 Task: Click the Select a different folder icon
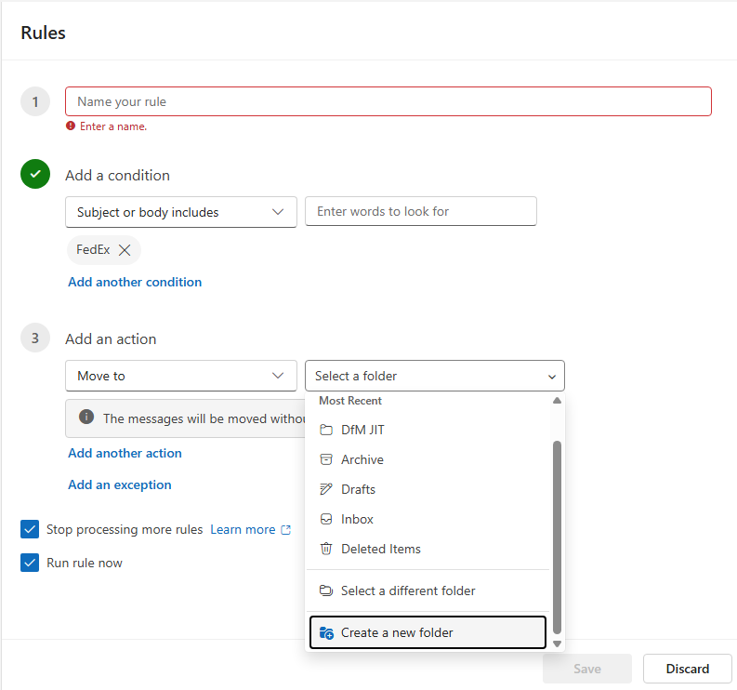[x=325, y=590]
